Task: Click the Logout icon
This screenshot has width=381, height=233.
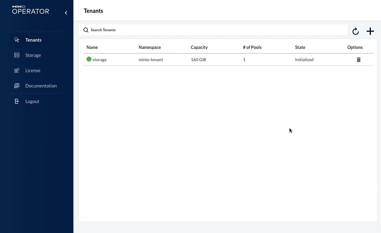Action: coord(17,101)
